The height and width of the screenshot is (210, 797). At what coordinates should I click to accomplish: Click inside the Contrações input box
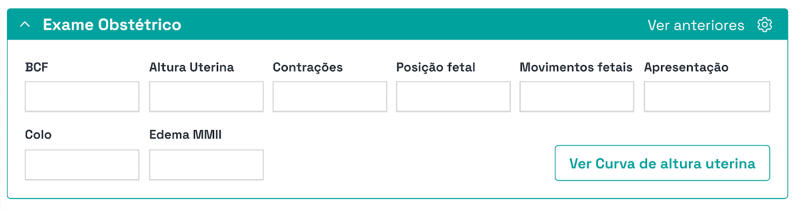coord(330,96)
